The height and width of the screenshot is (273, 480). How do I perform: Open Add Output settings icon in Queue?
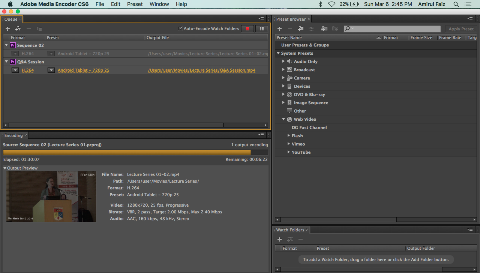[18, 28]
